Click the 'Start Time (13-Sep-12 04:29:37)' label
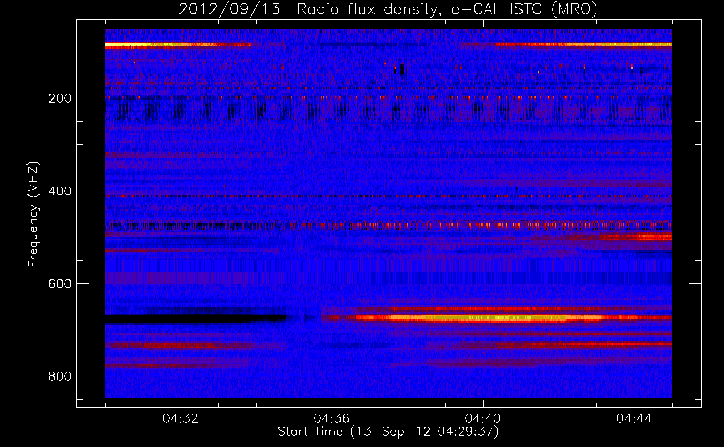The width and height of the screenshot is (724, 447). [388, 432]
